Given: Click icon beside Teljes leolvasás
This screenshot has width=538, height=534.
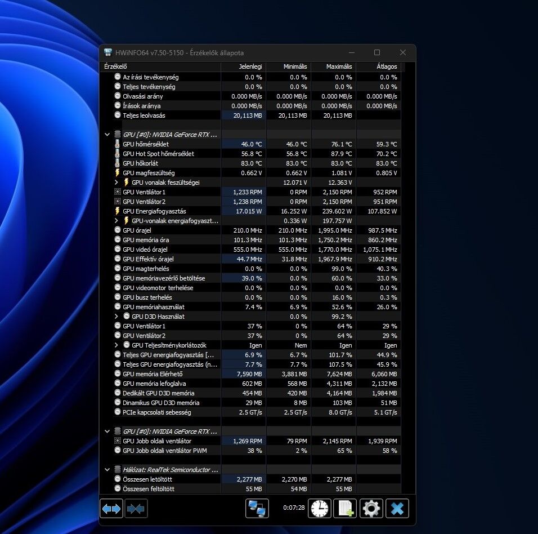Looking at the screenshot, I should pyautogui.click(x=118, y=115).
